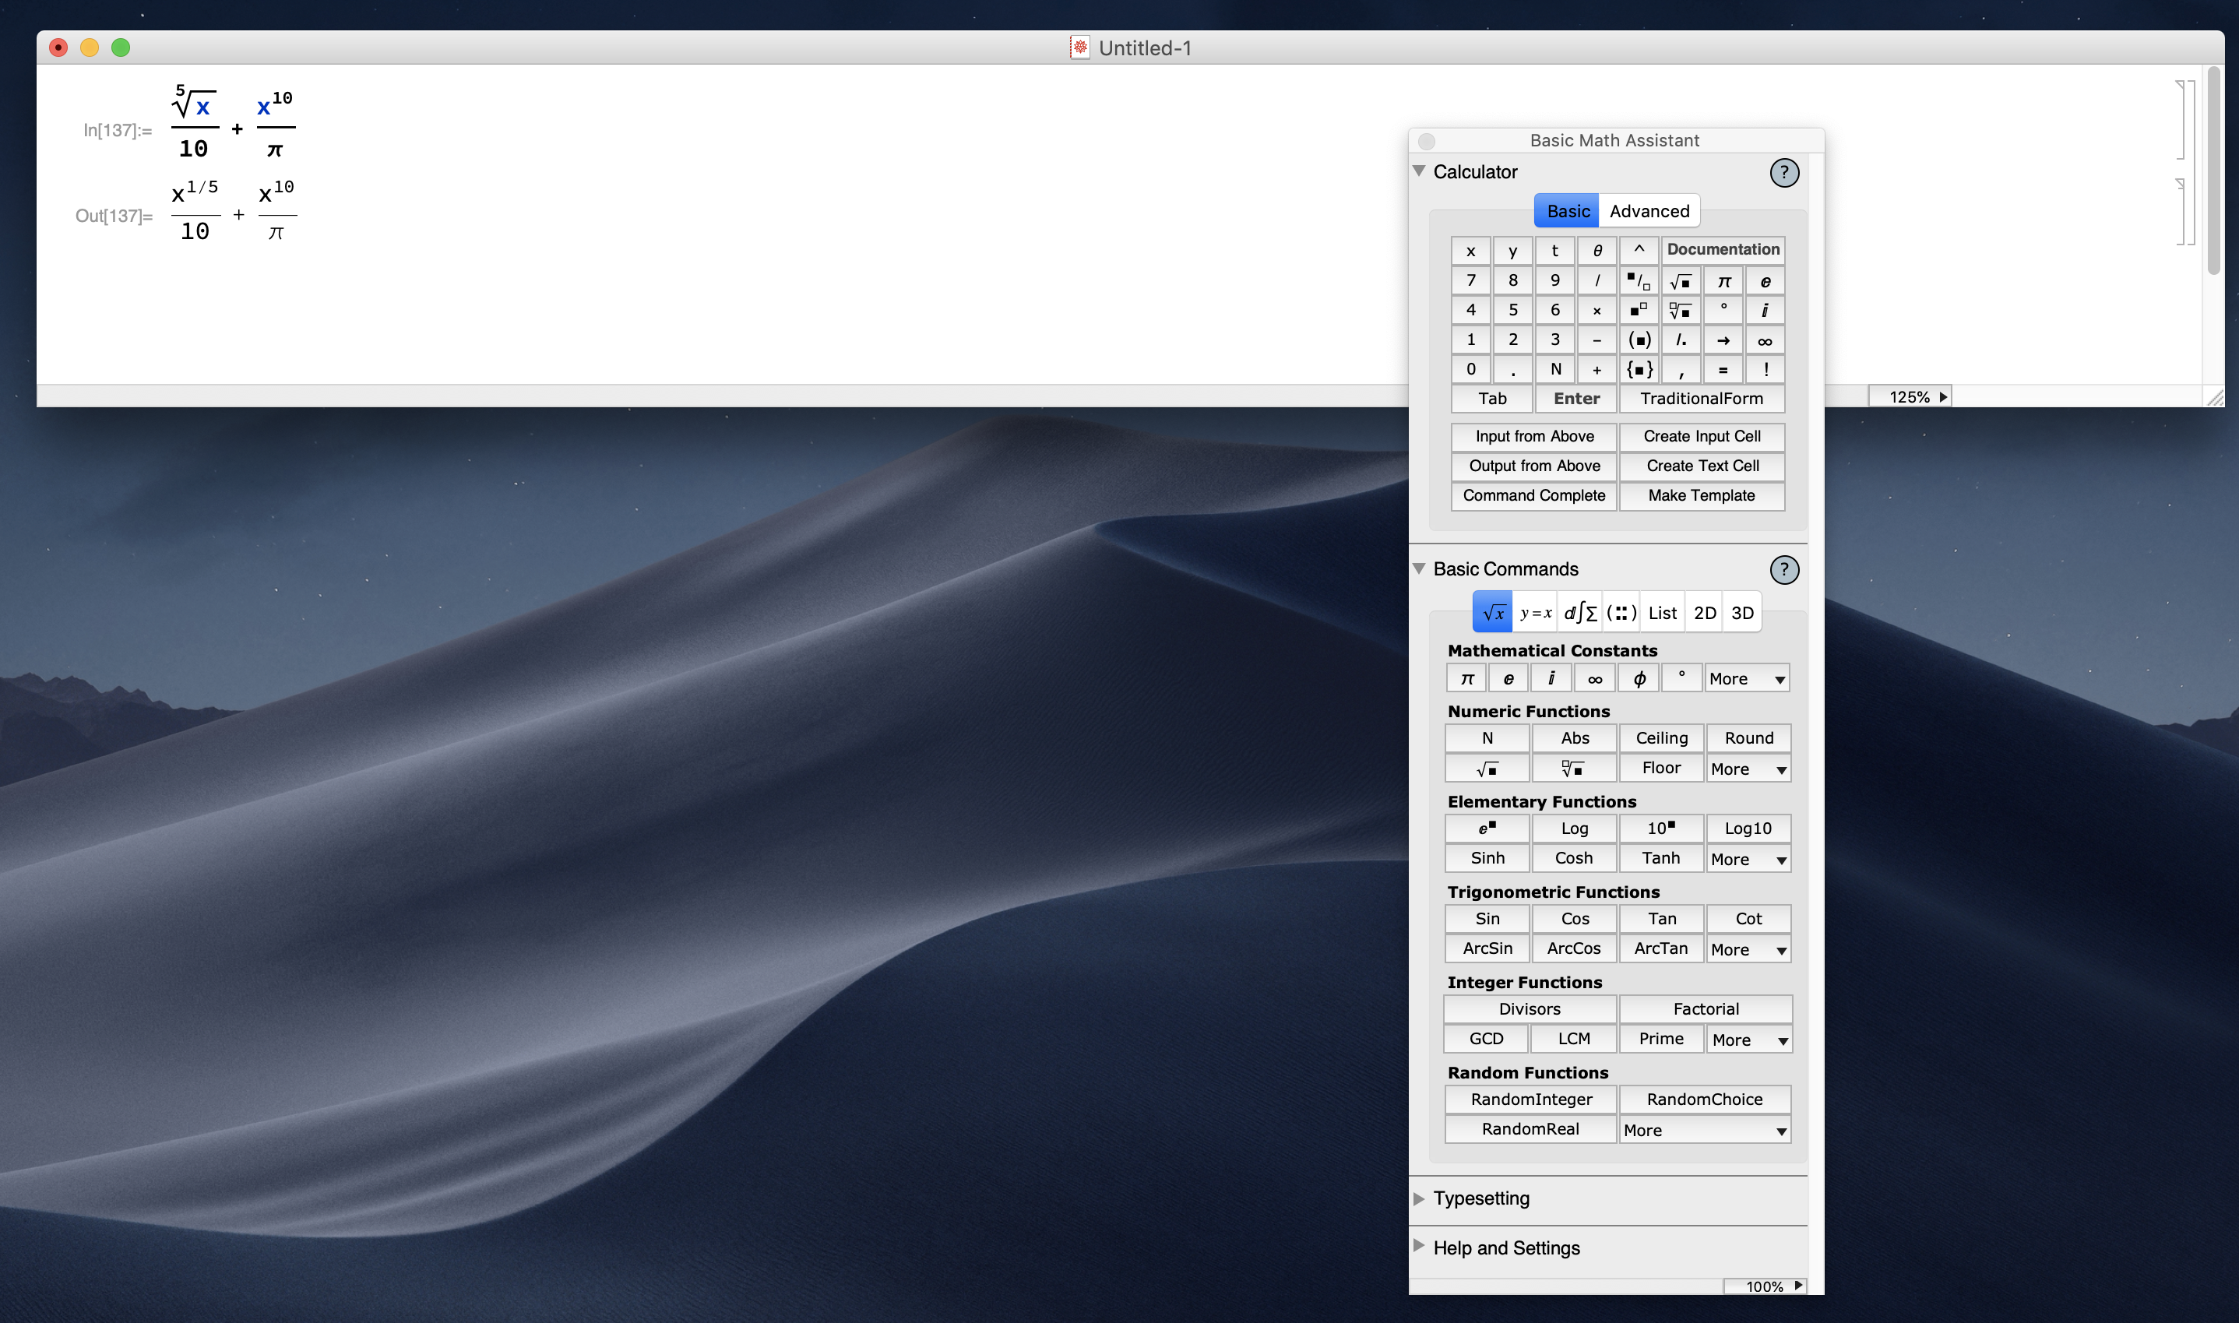Insert the fraction template from the calculator
Screen dimensions: 2239x1323
click(1639, 281)
